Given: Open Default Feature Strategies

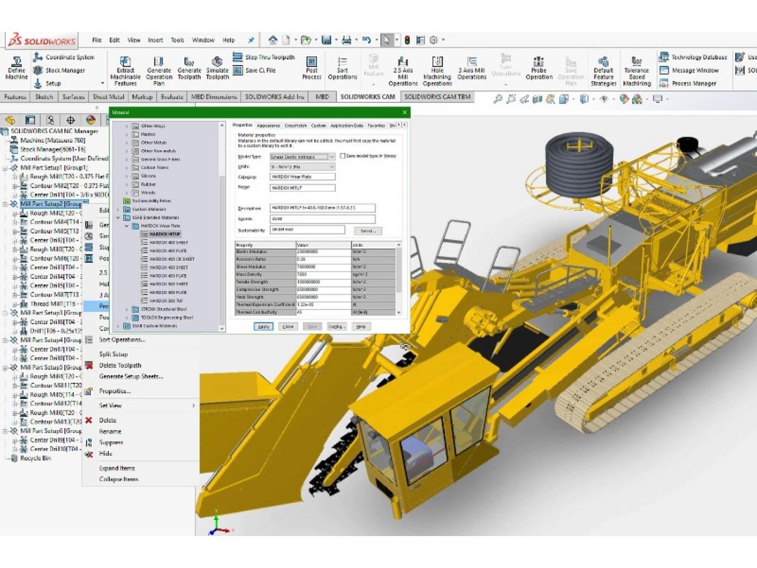Looking at the screenshot, I should 603,71.
